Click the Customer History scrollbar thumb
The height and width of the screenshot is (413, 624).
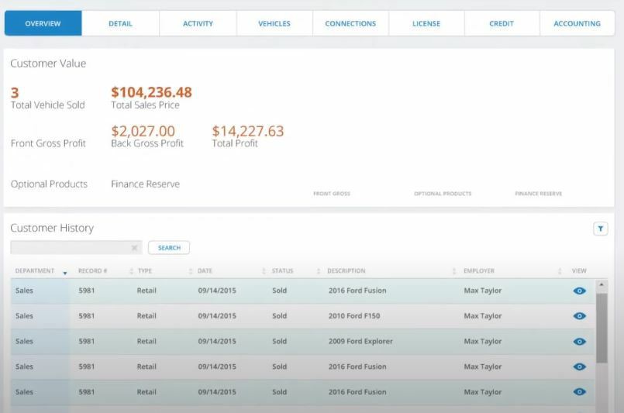pyautogui.click(x=602, y=329)
